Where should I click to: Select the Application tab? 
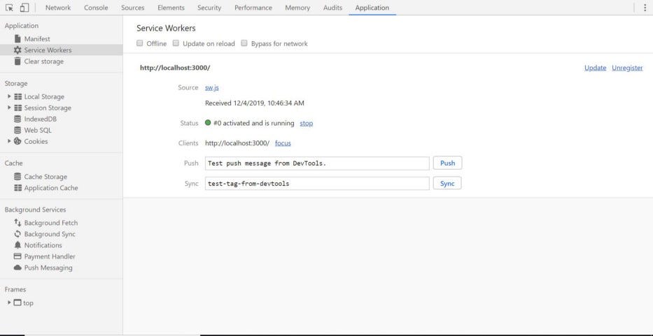pyautogui.click(x=372, y=8)
